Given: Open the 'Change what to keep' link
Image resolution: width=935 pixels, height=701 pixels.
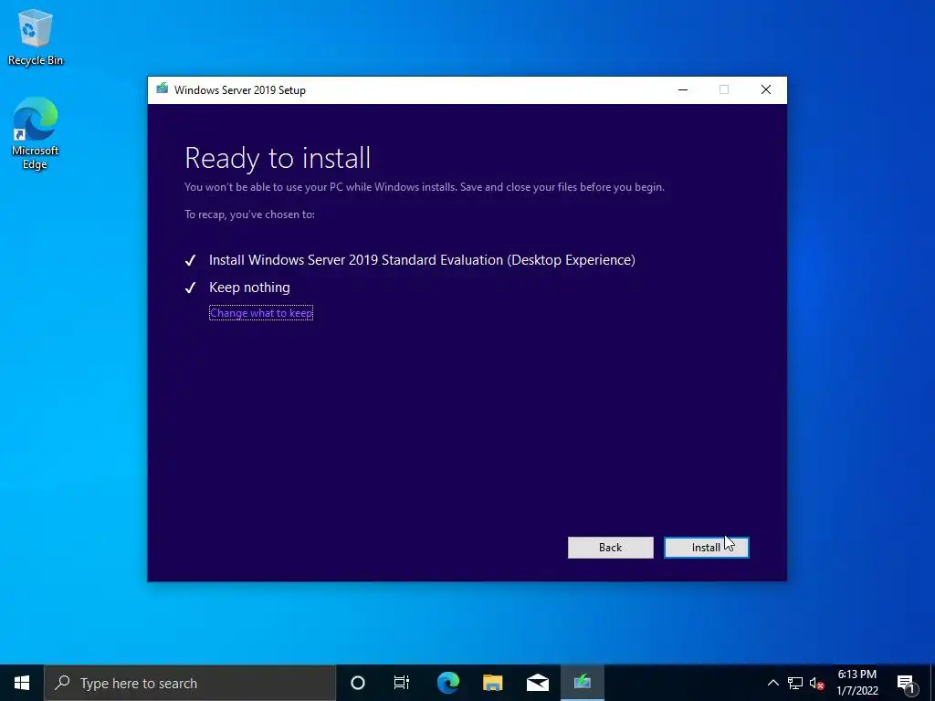Looking at the screenshot, I should tap(261, 313).
